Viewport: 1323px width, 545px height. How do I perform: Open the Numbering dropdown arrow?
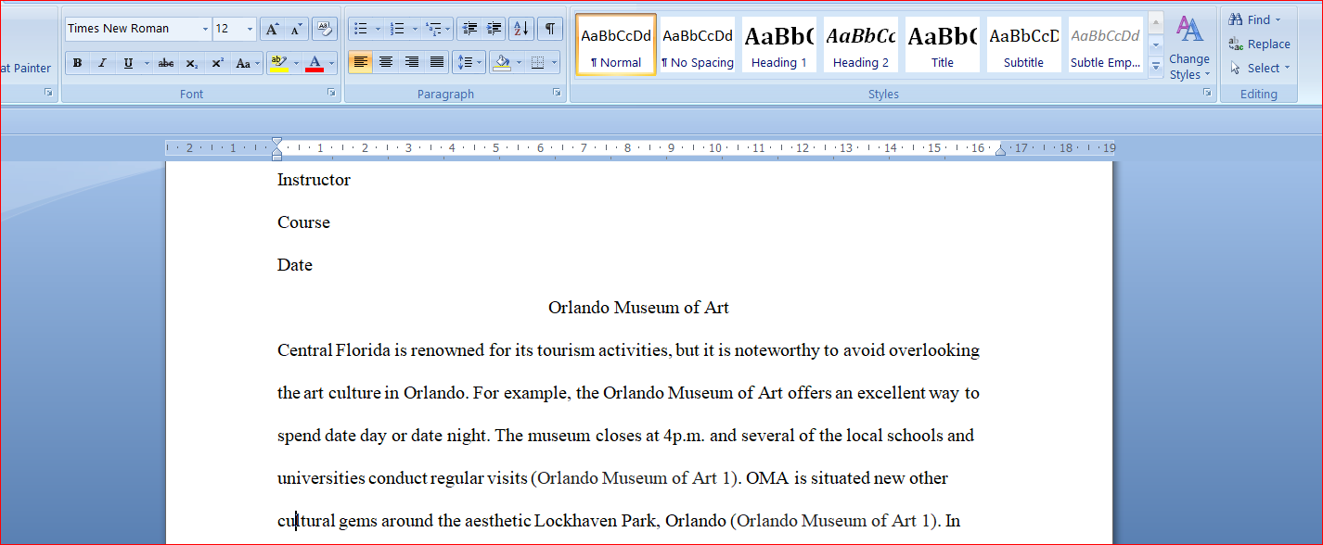[x=414, y=29]
